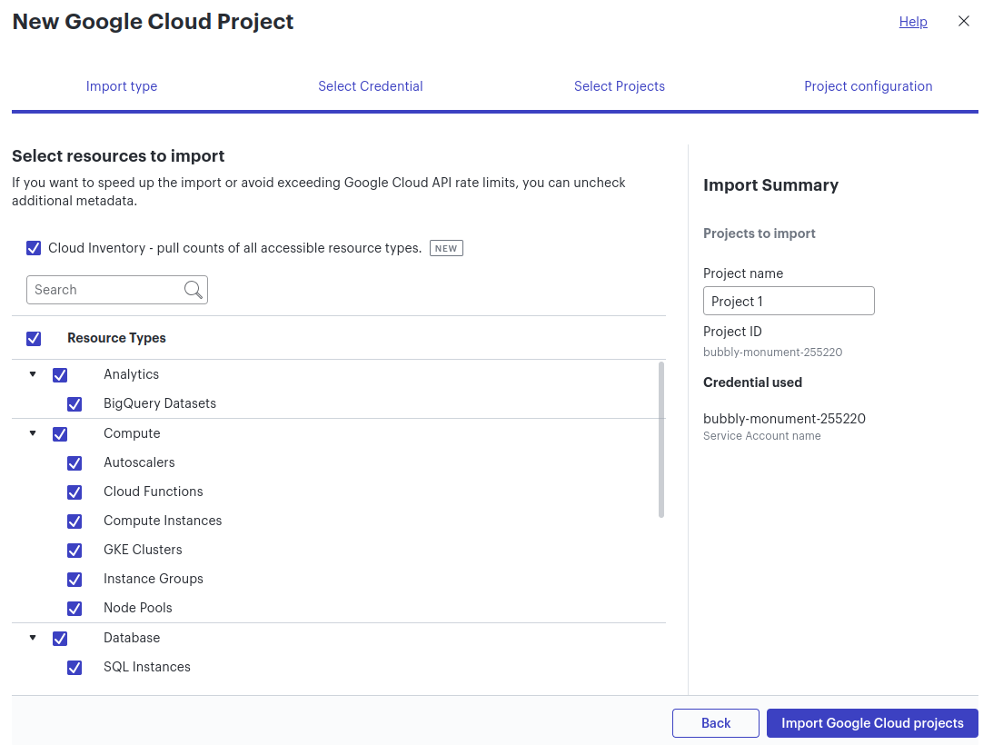Screen dimensions: 993x745
Task: Uncheck the Autoscalers checkbox
Action: pos(74,463)
